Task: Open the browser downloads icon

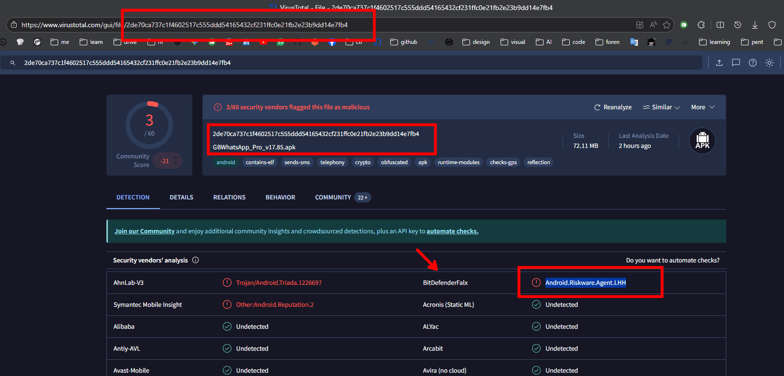Action: tap(755, 25)
